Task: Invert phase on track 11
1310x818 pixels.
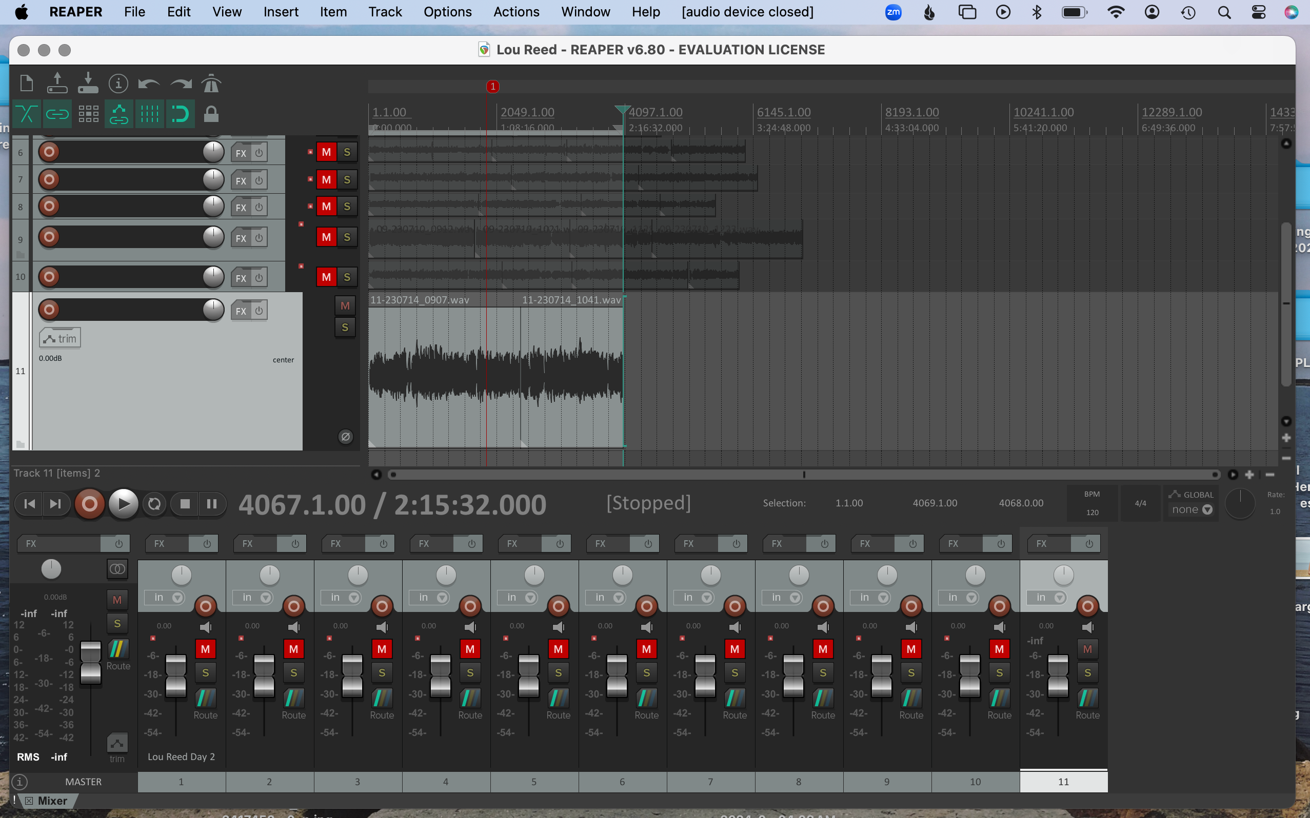Action: (x=345, y=437)
